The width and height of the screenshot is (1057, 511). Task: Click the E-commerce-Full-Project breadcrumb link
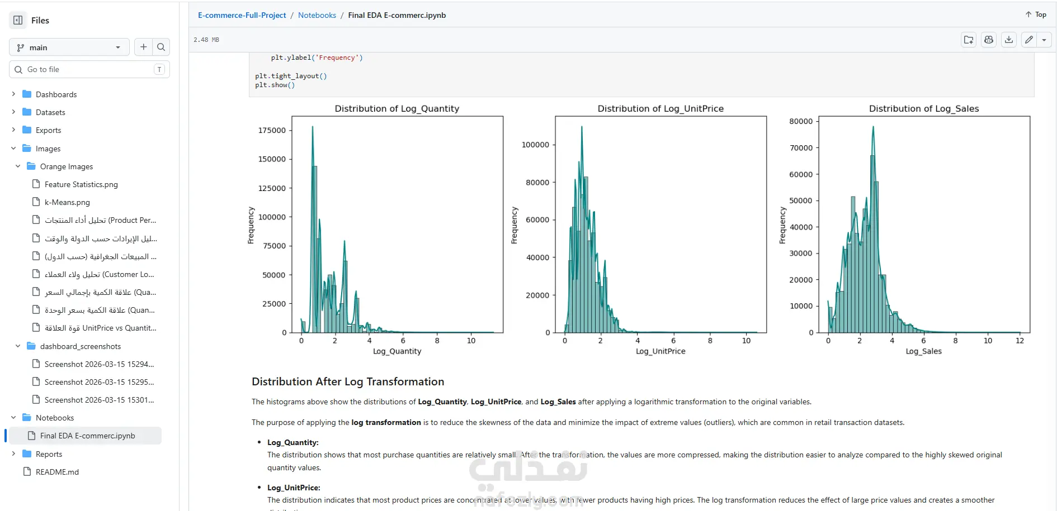242,15
